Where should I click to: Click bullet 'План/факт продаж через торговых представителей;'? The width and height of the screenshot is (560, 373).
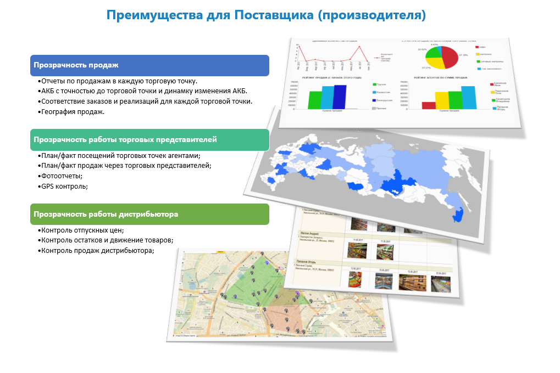pyautogui.click(x=125, y=166)
